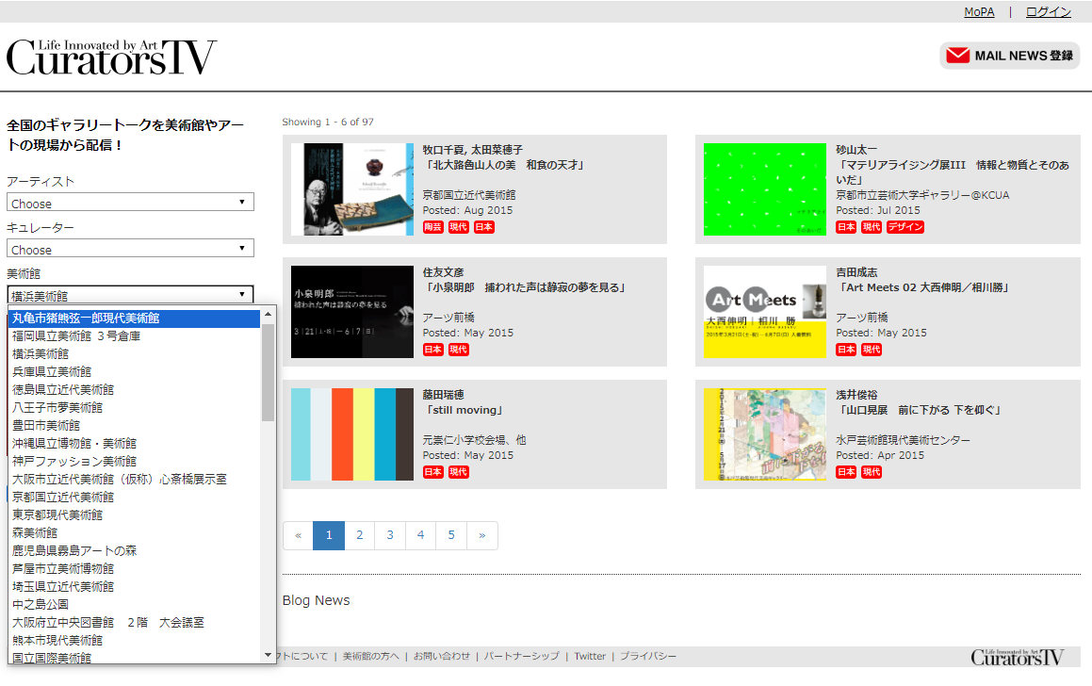This screenshot has height=686, width=1092.
Task: Collapse the 美術館 dropdown showing 横浜美術館
Action: 130,295
